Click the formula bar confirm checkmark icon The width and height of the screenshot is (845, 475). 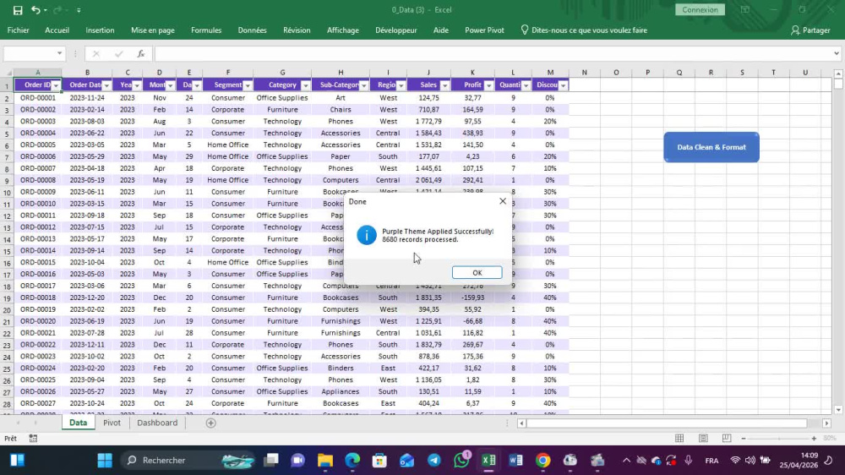(x=118, y=53)
